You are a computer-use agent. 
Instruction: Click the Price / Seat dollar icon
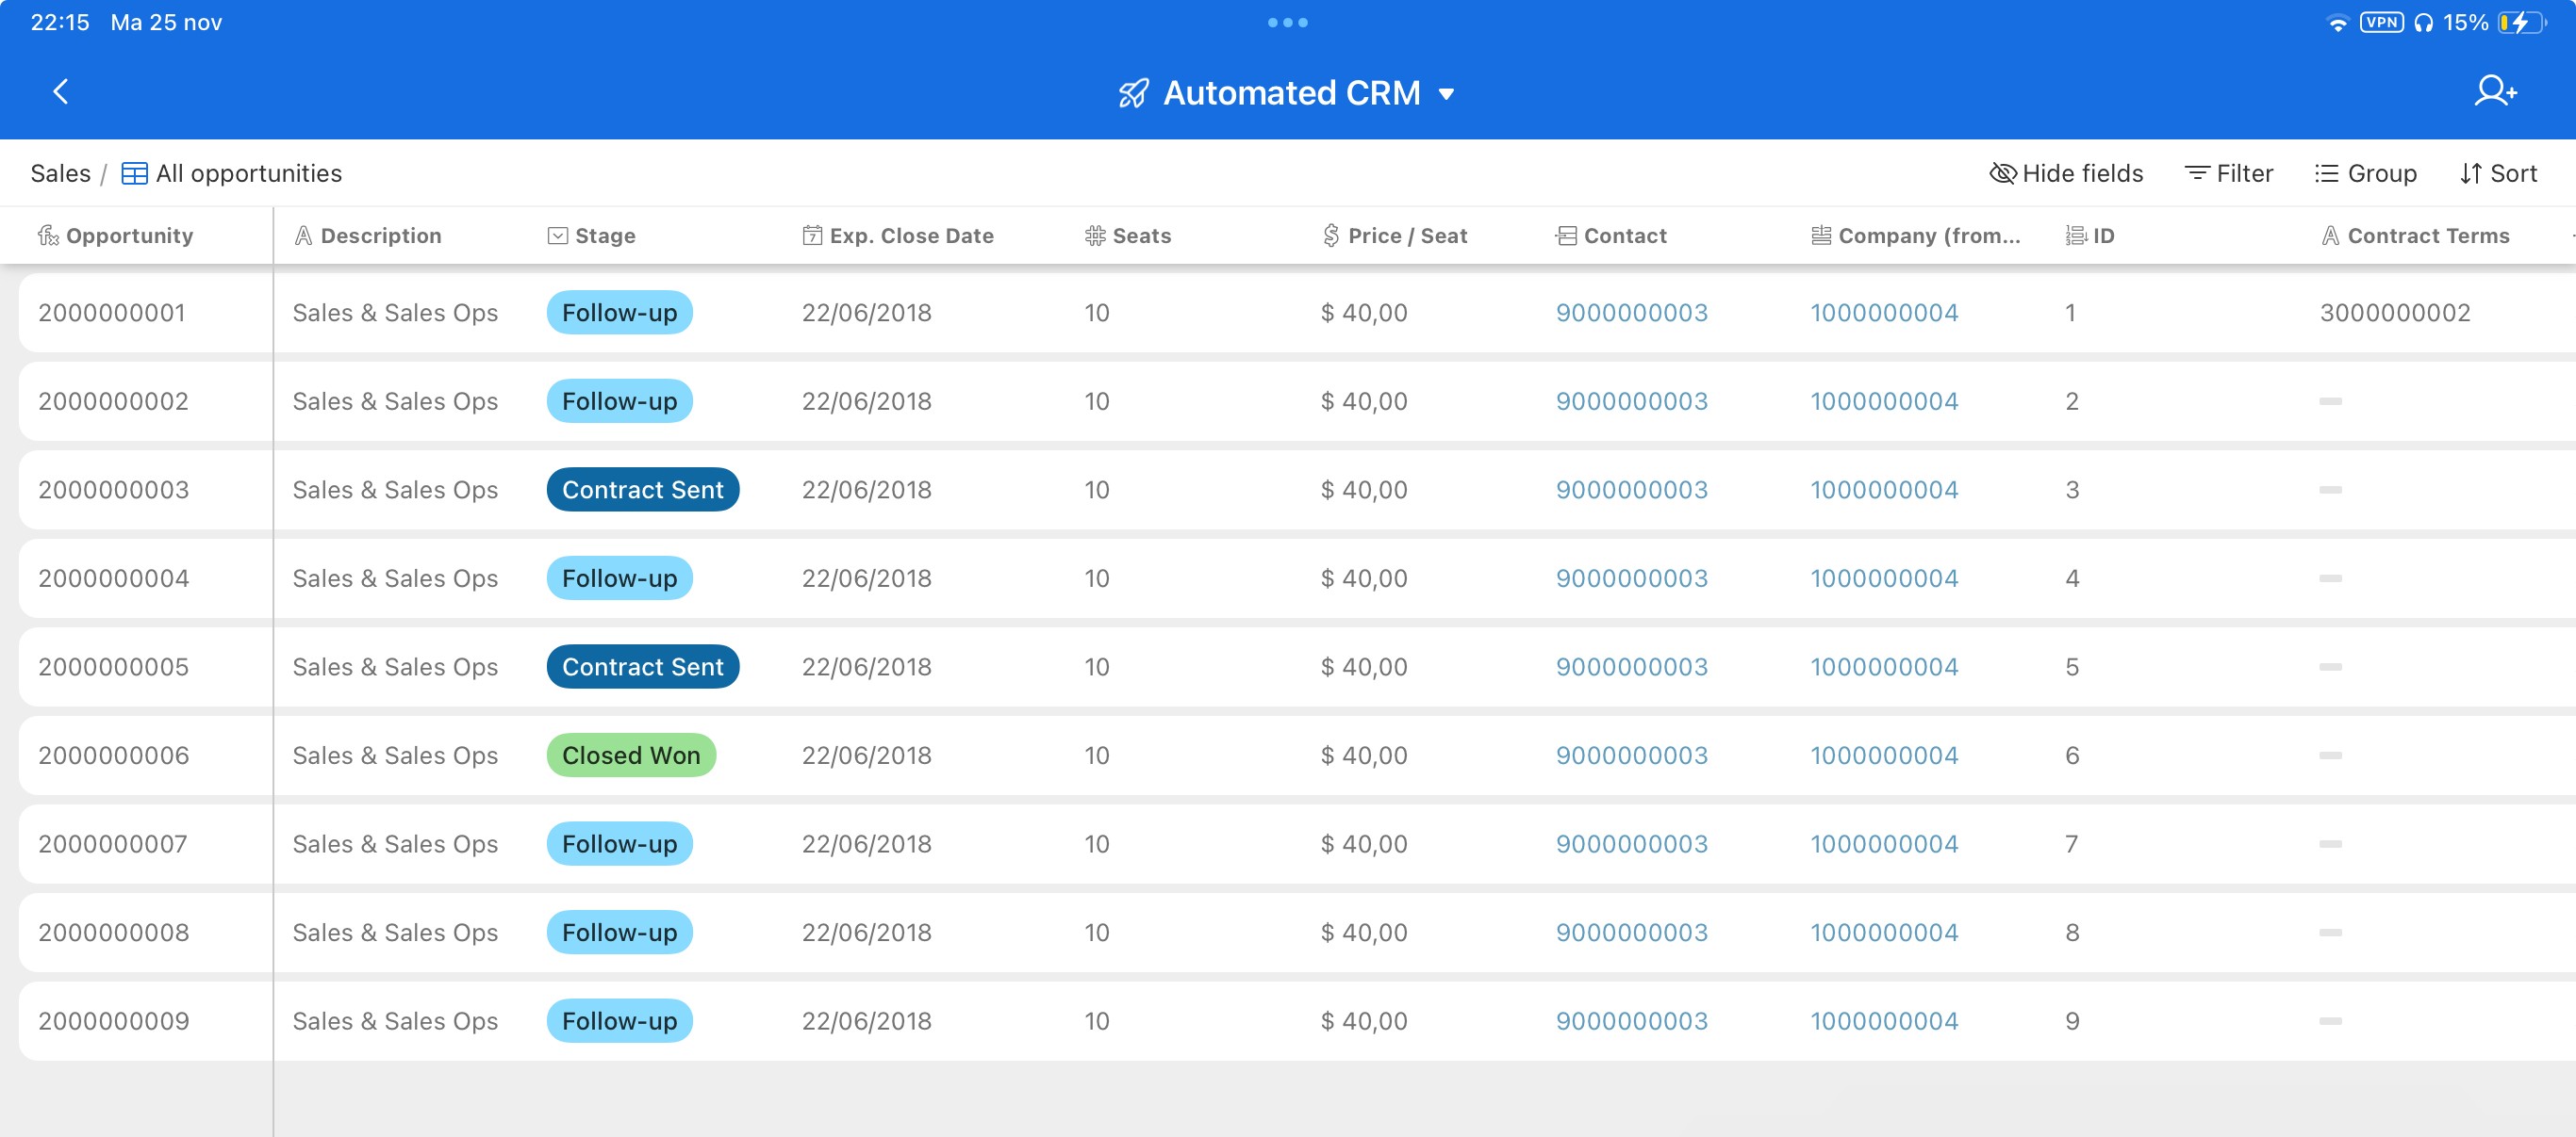coord(1330,236)
